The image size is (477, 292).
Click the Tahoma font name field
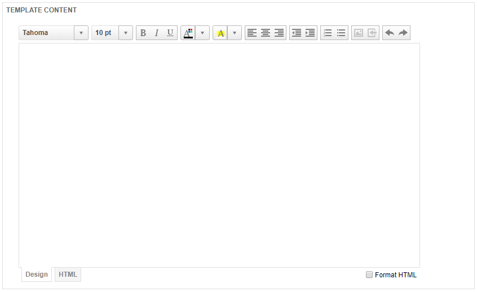(47, 33)
